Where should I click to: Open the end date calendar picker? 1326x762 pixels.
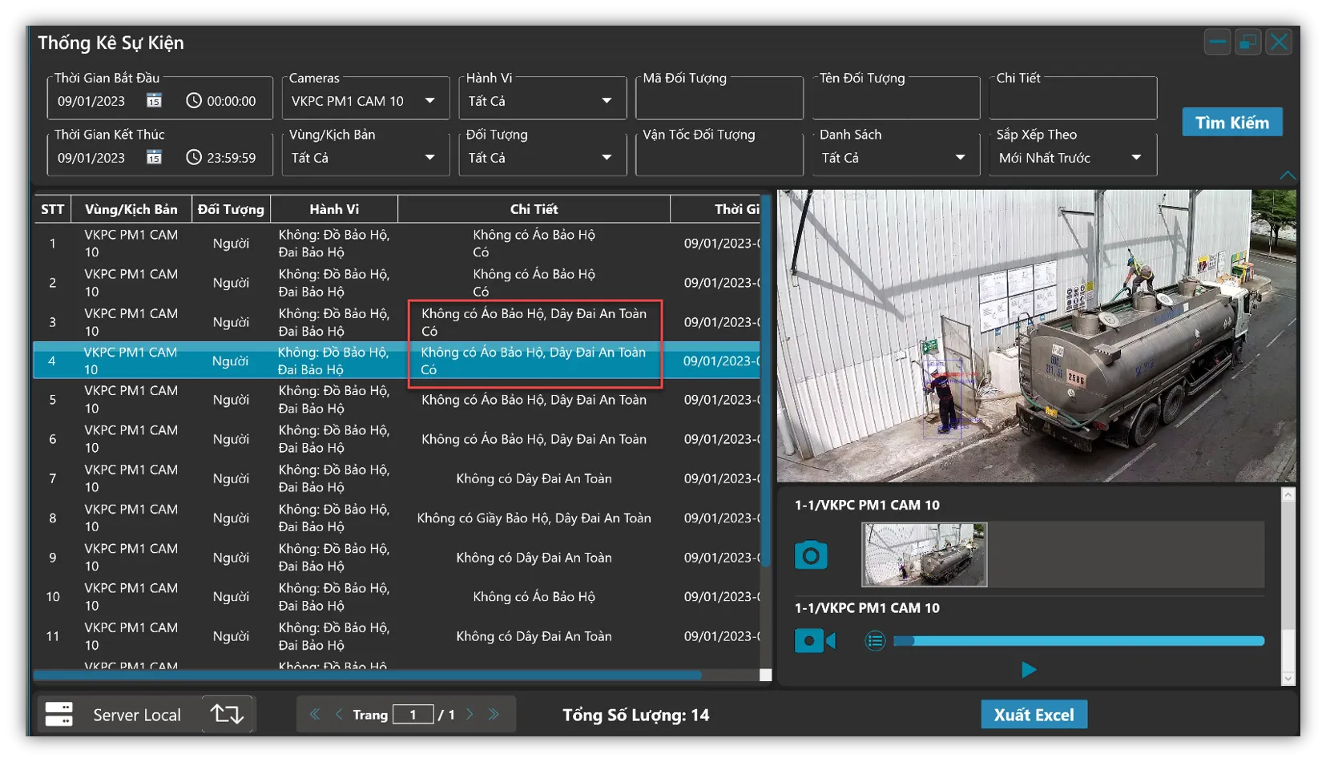154,158
